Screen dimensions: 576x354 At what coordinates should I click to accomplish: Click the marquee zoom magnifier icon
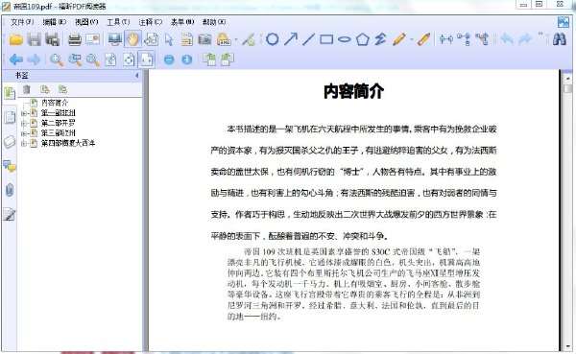(75, 59)
